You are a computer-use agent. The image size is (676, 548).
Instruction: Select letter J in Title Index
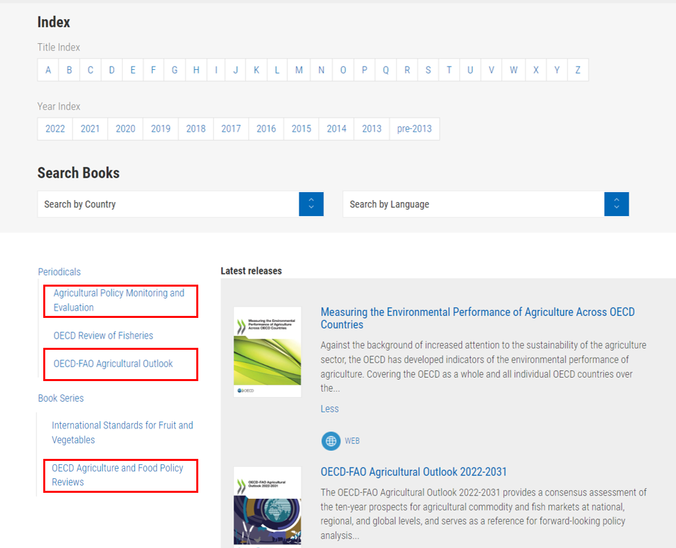click(236, 70)
